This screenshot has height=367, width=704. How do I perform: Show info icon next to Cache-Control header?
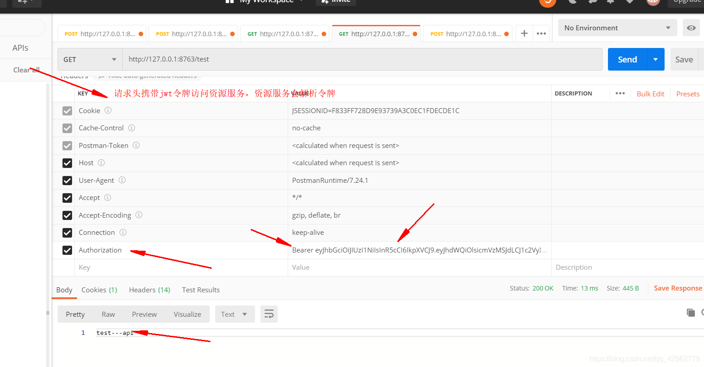pyautogui.click(x=131, y=128)
